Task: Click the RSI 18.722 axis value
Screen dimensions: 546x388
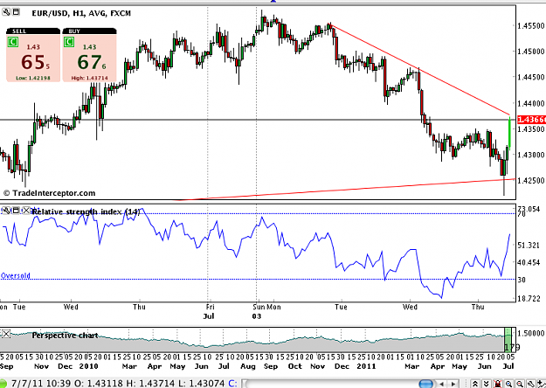Action: (529, 299)
